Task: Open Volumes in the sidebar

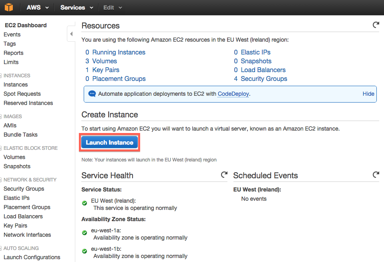Action: tap(14, 157)
